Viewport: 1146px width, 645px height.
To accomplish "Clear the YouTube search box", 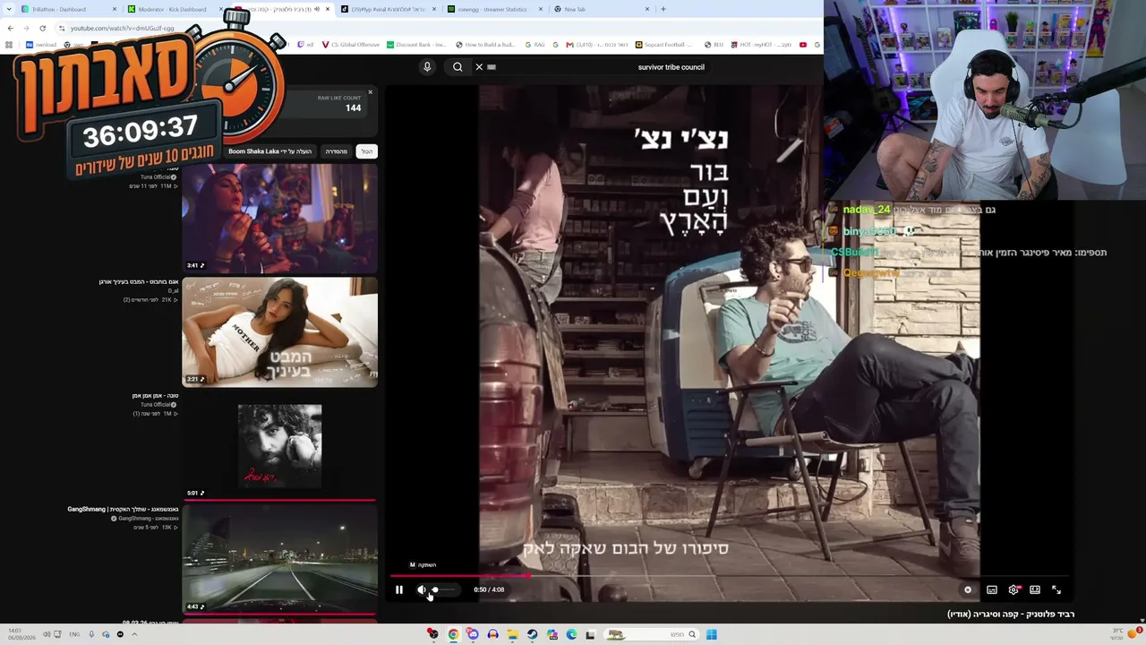I will pyautogui.click(x=479, y=67).
